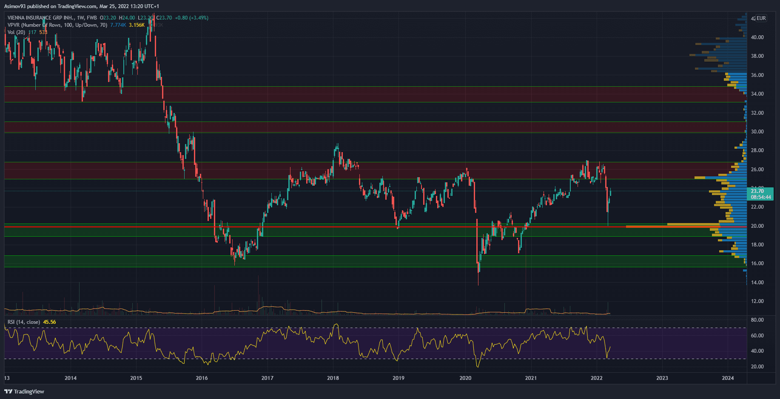Click the 2022 label on time axis

(596, 378)
